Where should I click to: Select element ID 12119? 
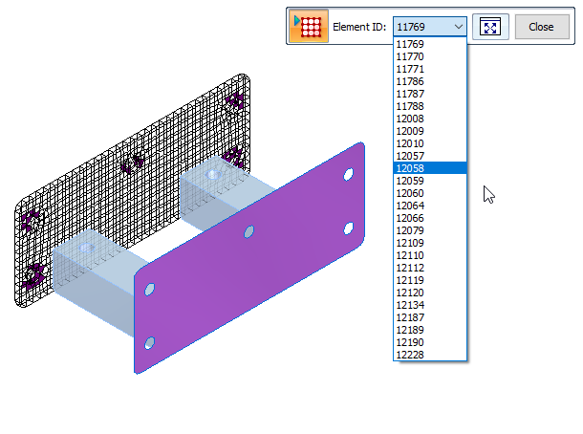coord(430,280)
